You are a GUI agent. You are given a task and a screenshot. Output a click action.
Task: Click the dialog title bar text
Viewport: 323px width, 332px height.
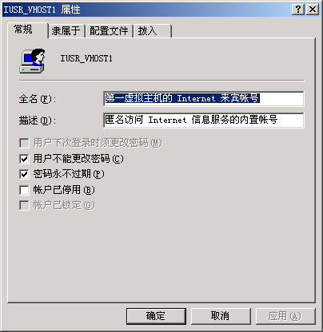42,10
